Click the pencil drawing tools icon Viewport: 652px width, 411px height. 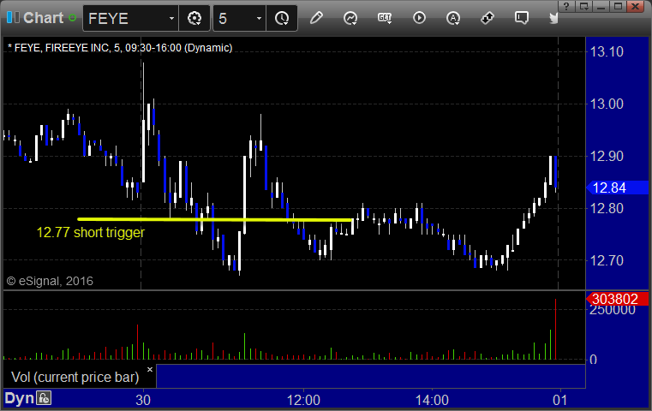316,18
